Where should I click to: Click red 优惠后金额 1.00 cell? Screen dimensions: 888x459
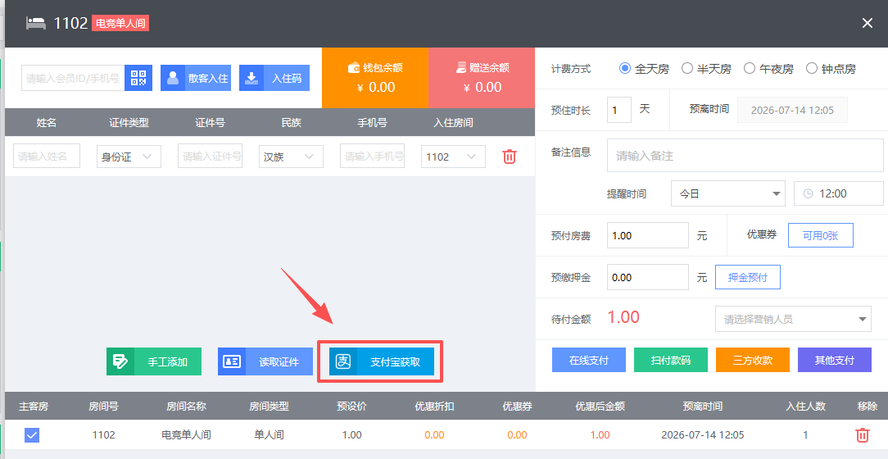pyautogui.click(x=600, y=434)
